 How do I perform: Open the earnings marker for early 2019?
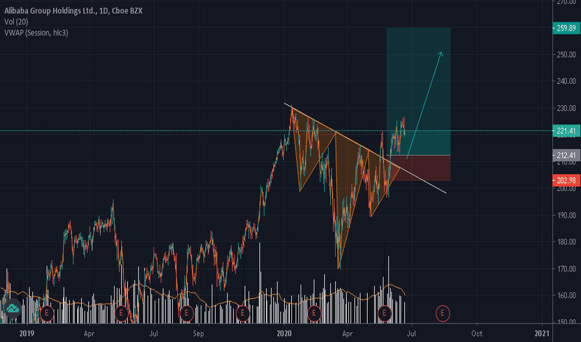(47, 313)
